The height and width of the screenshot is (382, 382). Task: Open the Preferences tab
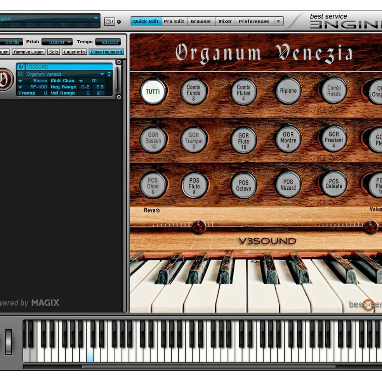[254, 21]
